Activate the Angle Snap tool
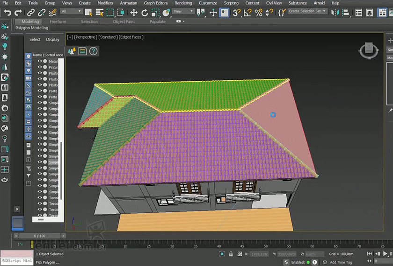Screen dimensions: 393x266 click(x=248, y=13)
